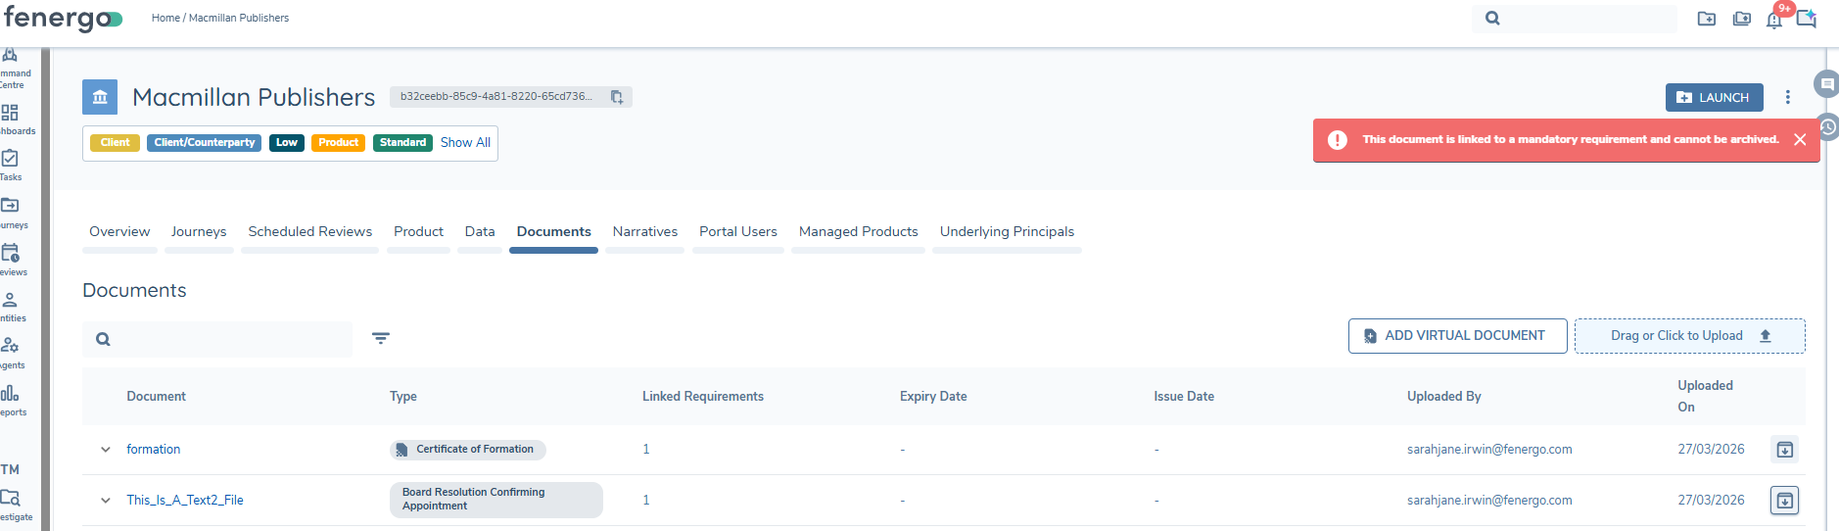Click the add folder icon in header

pyautogui.click(x=1707, y=19)
